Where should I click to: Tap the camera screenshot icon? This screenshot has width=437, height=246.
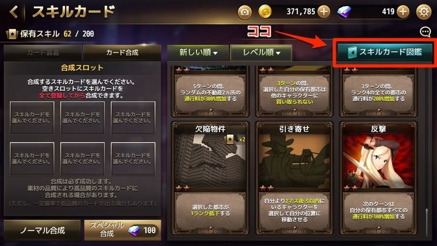[244, 12]
